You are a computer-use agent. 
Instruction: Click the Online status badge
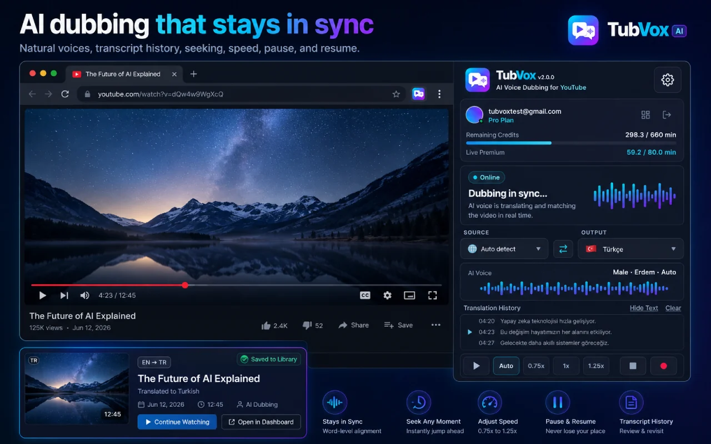[487, 178]
